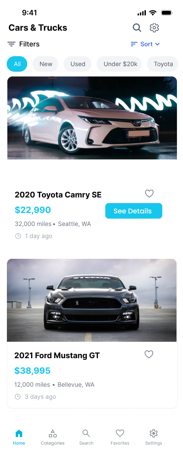Open the Filters text label

[29, 44]
